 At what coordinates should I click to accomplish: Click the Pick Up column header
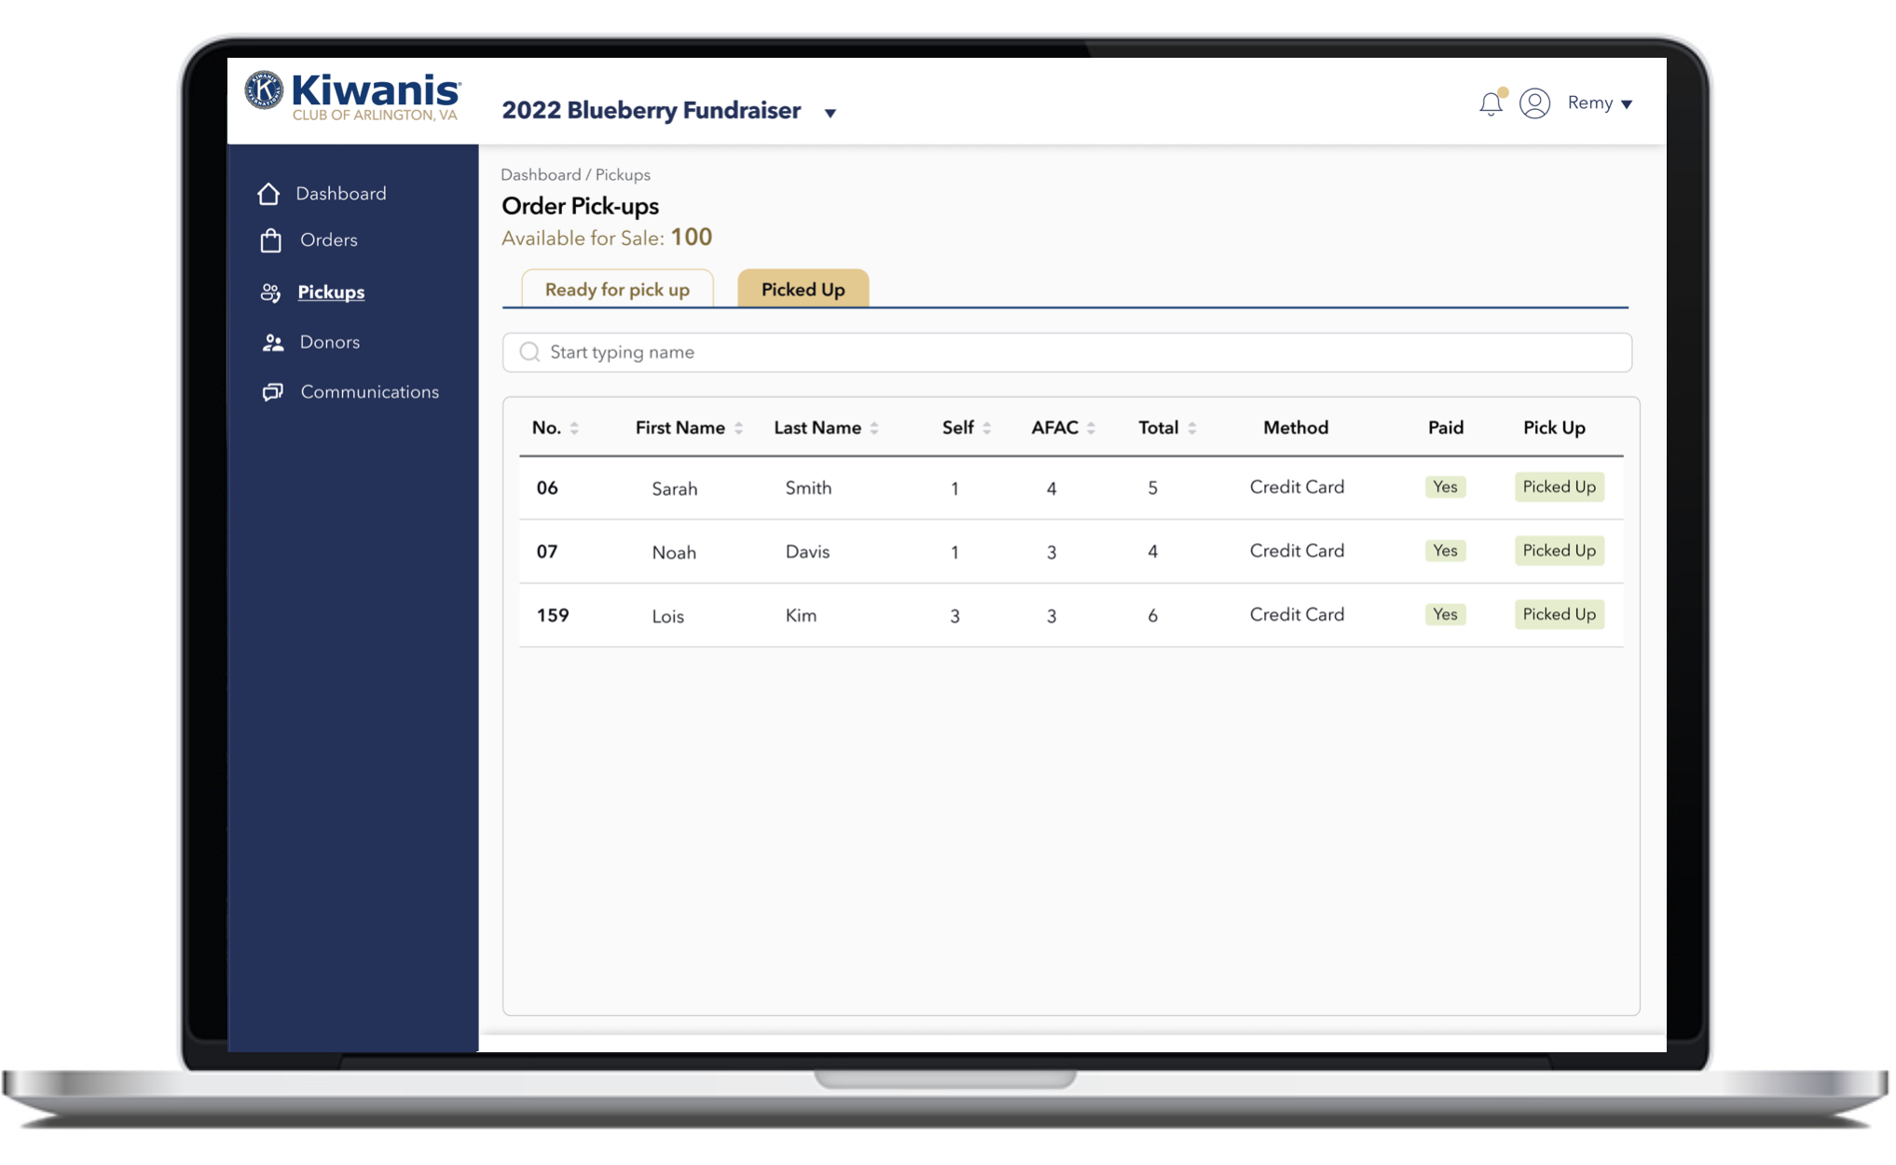[1554, 428]
